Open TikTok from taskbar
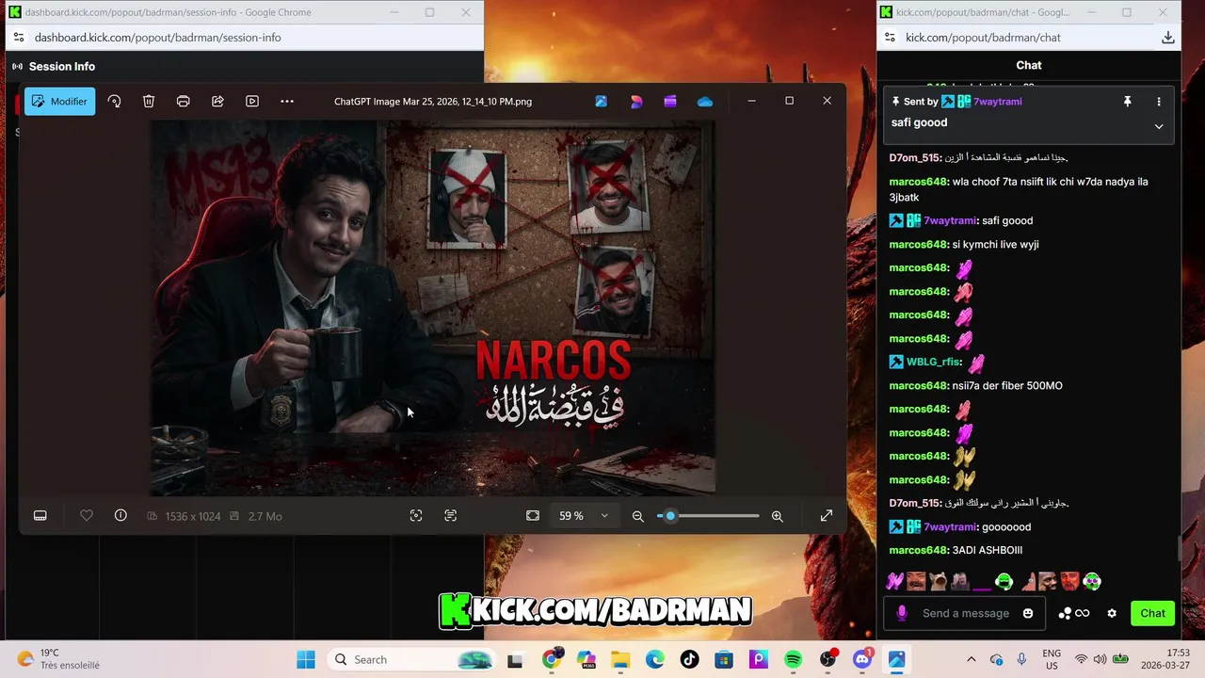 690,659
